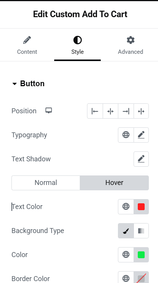This screenshot has height=283, width=158.
Task: Switch to Hover state styling
Action: (114, 183)
